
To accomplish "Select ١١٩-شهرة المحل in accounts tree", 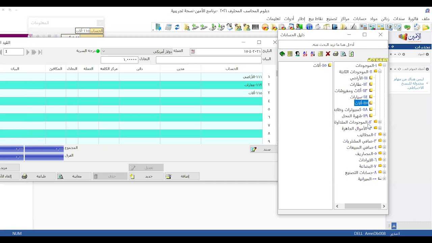I will coord(355,116).
